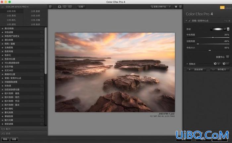
Task: Select the 分类:婚礼 category tab
Action: click(11, 20)
